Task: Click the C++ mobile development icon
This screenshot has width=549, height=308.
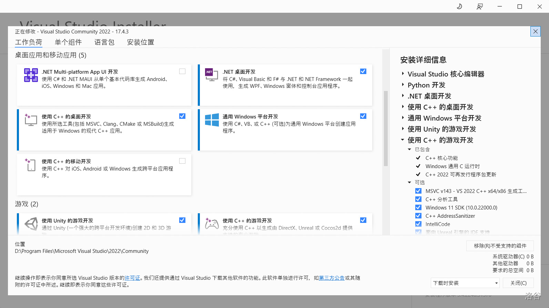Action: point(30,165)
